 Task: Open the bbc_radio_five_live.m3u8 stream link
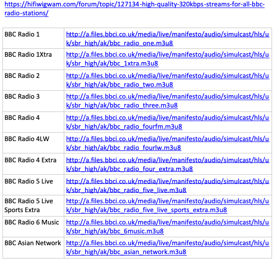[168, 185]
